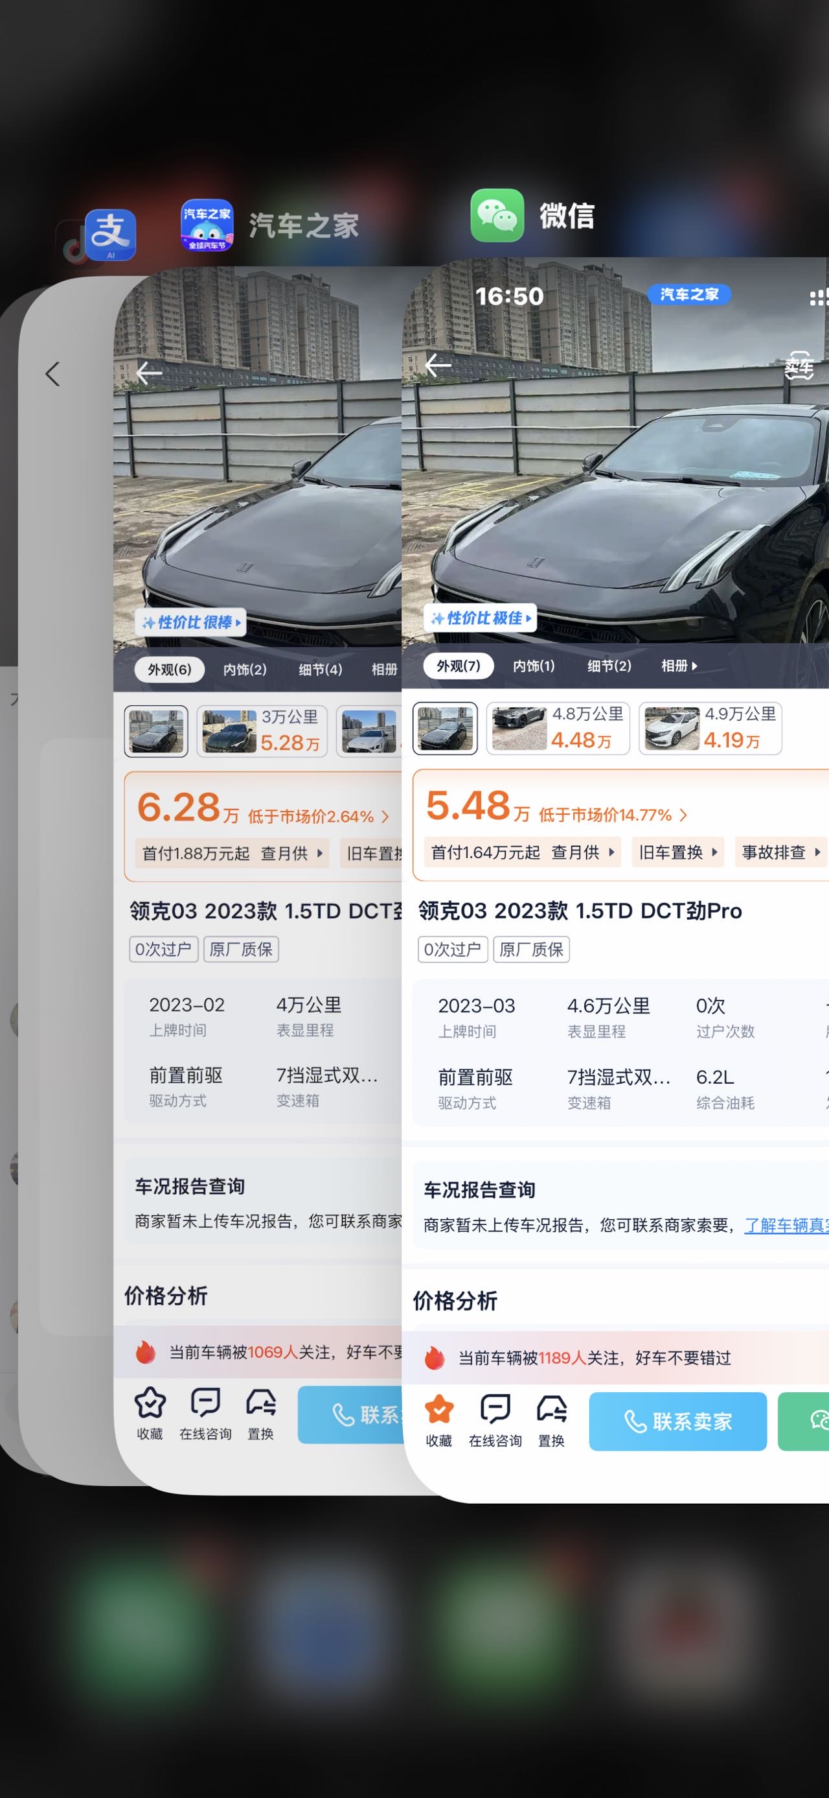Screen dimensions: 829x1798
Task: Expand the 事故排查 option
Action: click(781, 852)
